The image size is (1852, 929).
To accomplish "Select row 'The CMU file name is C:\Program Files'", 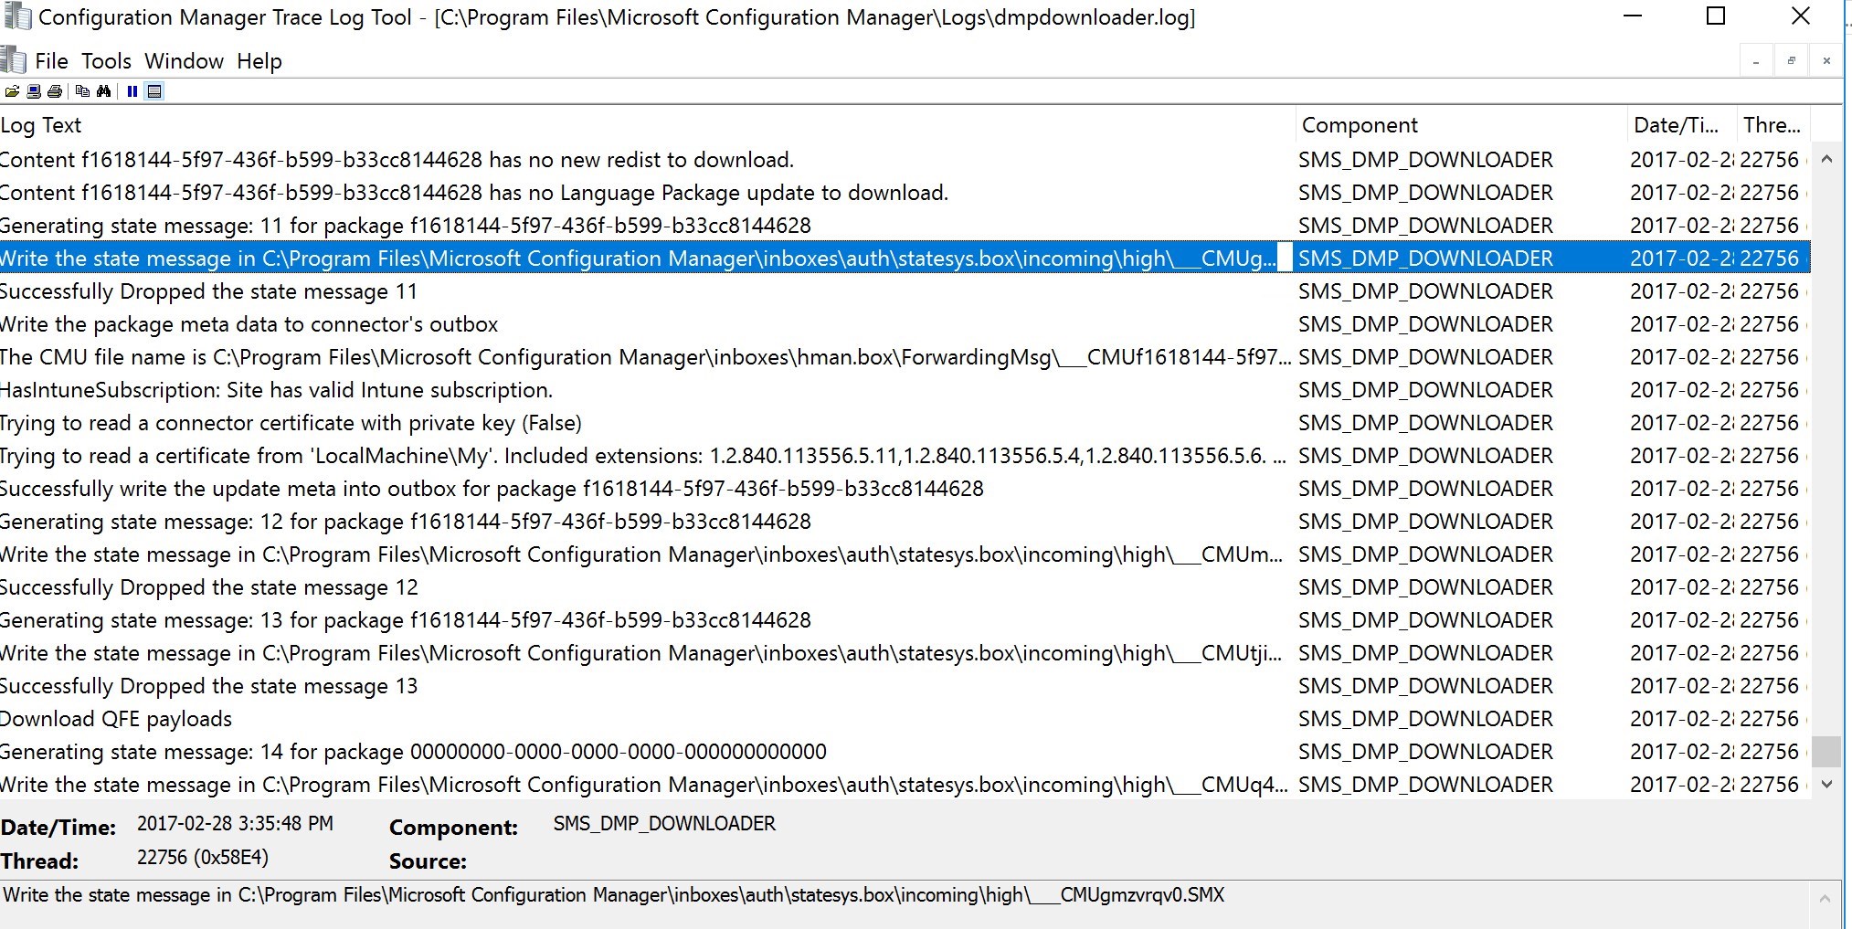I will pyautogui.click(x=905, y=357).
